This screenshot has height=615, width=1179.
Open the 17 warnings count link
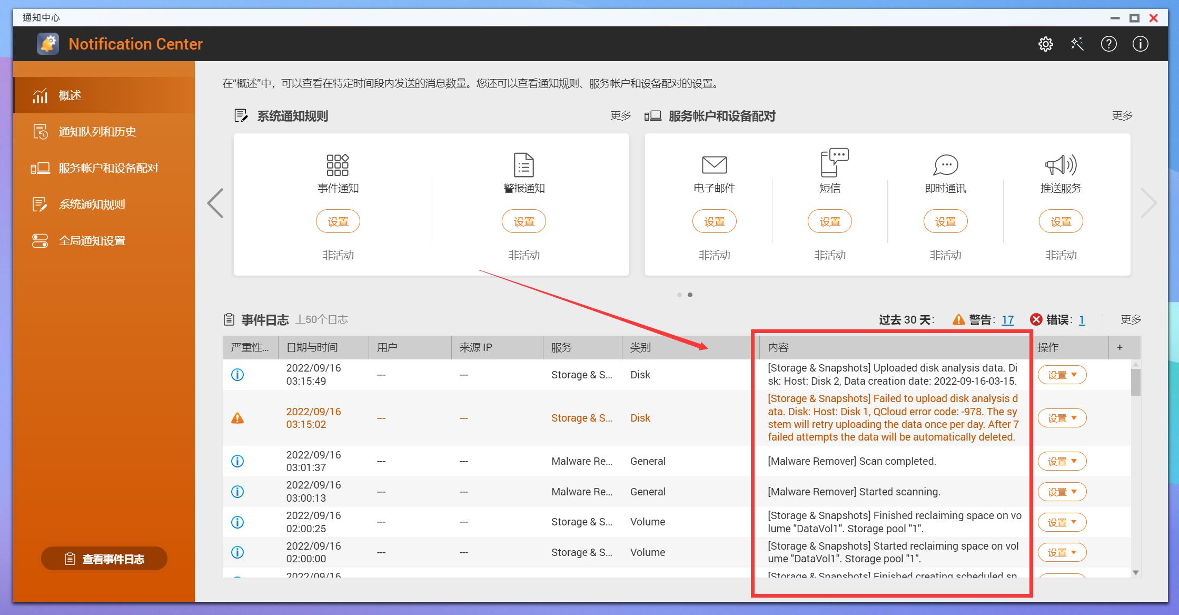1007,320
